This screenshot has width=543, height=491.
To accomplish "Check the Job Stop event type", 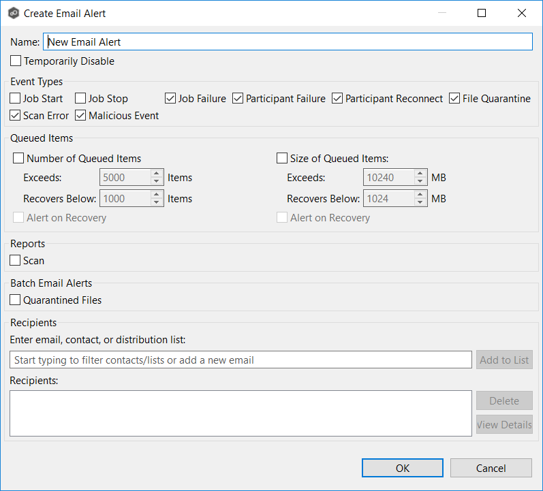I will click(x=80, y=99).
